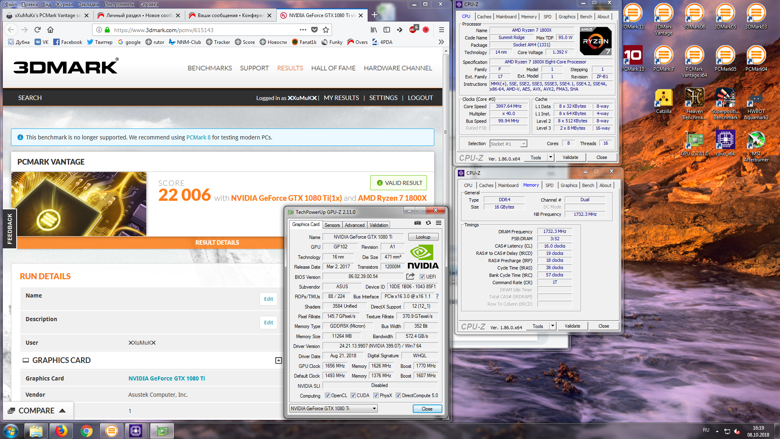Image resolution: width=780 pixels, height=439 pixels.
Task: Open cpuz_x64 desktop shortcut
Action: click(x=725, y=143)
